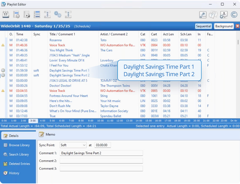The width and height of the screenshot is (240, 184).
Task: Click the Comment 2 input field
Action: tap(101, 161)
